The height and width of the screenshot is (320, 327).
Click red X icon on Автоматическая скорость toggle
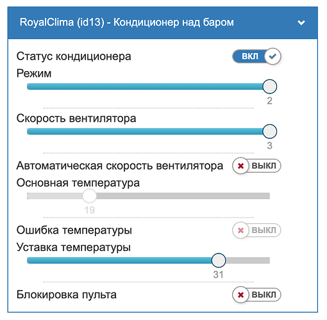(240, 166)
